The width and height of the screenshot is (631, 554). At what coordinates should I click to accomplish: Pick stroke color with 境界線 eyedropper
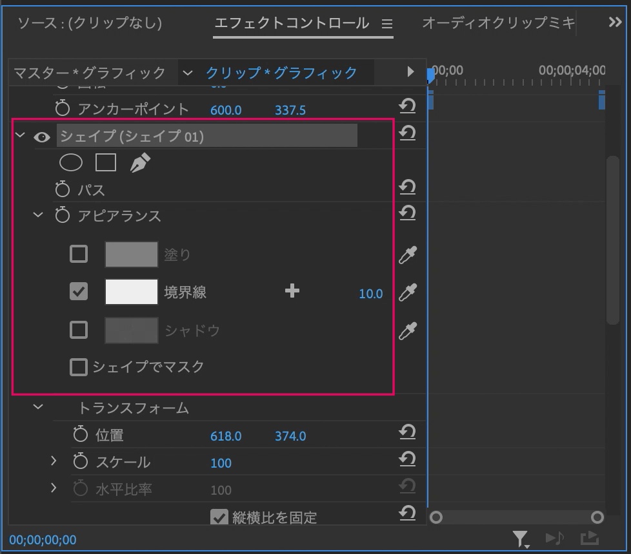(x=408, y=292)
